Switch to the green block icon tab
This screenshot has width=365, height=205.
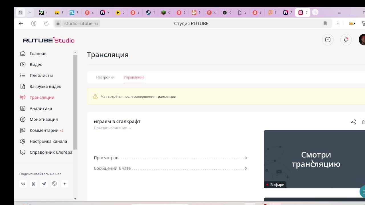tap(165, 12)
